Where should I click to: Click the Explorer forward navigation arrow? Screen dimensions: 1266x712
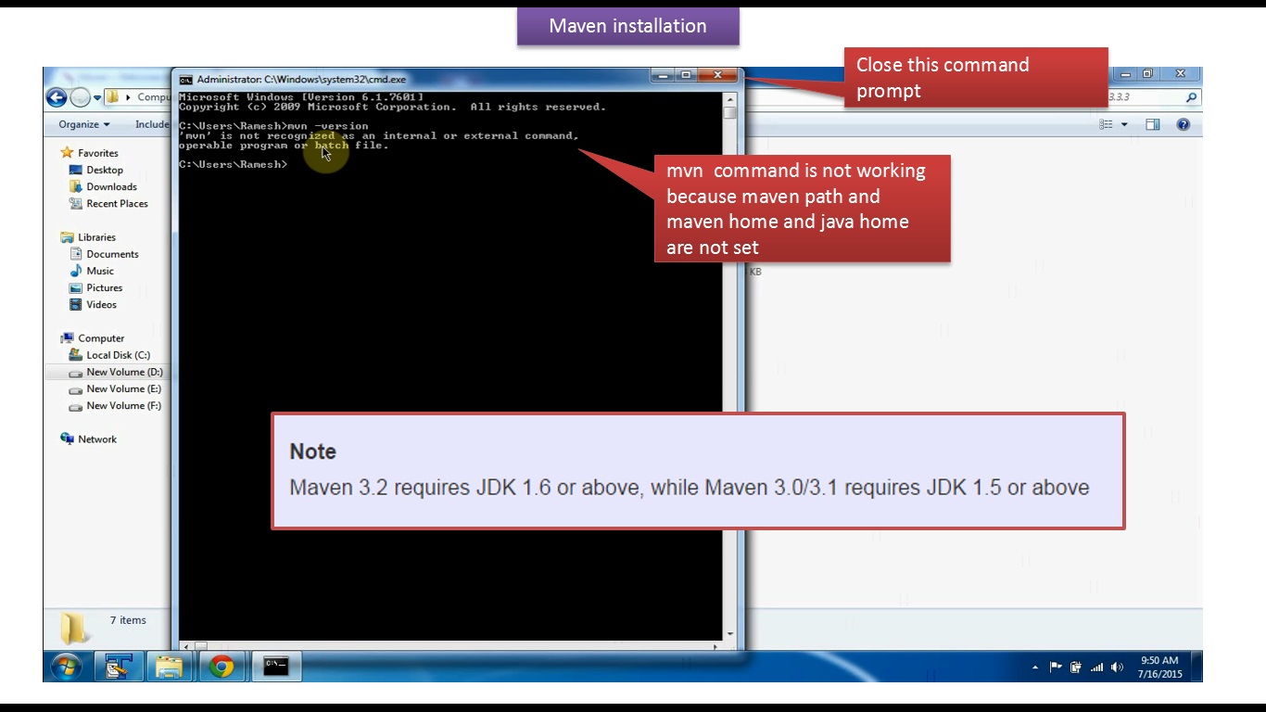point(80,96)
